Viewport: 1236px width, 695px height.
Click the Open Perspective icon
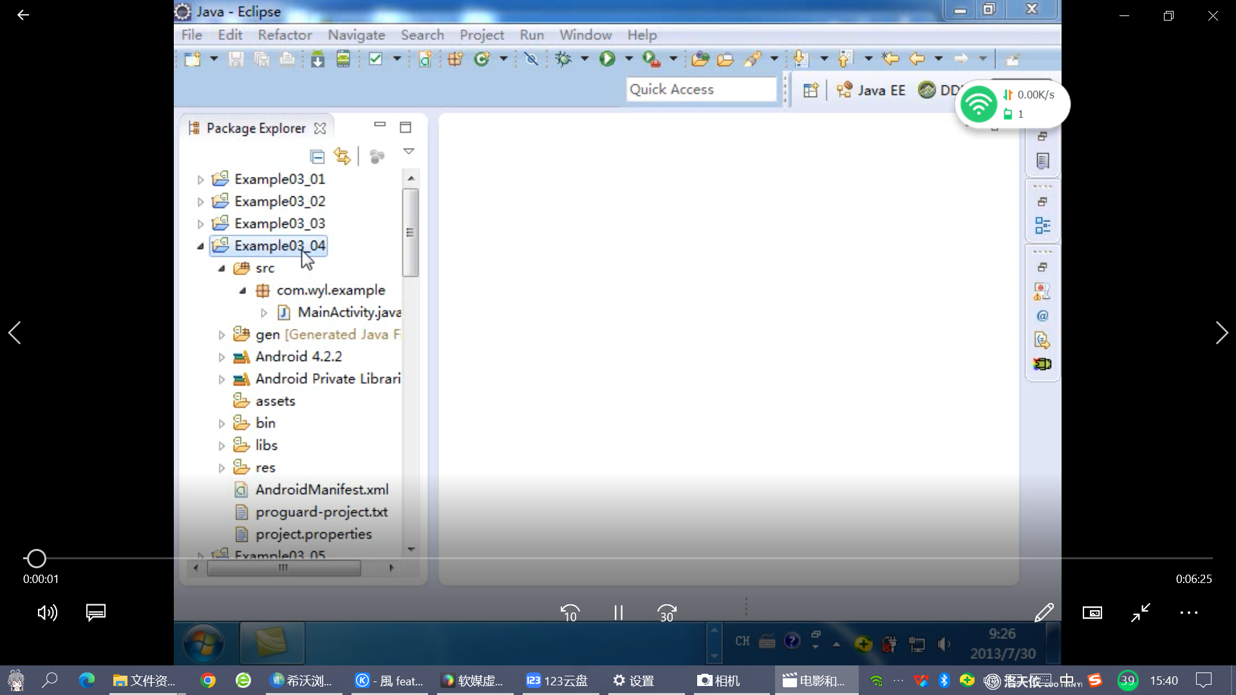point(810,90)
